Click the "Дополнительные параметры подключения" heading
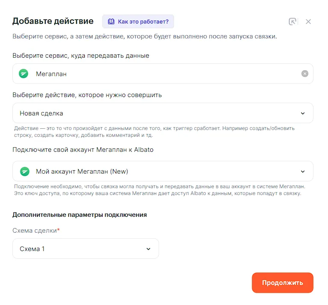The width and height of the screenshot is (328, 305). point(80,215)
